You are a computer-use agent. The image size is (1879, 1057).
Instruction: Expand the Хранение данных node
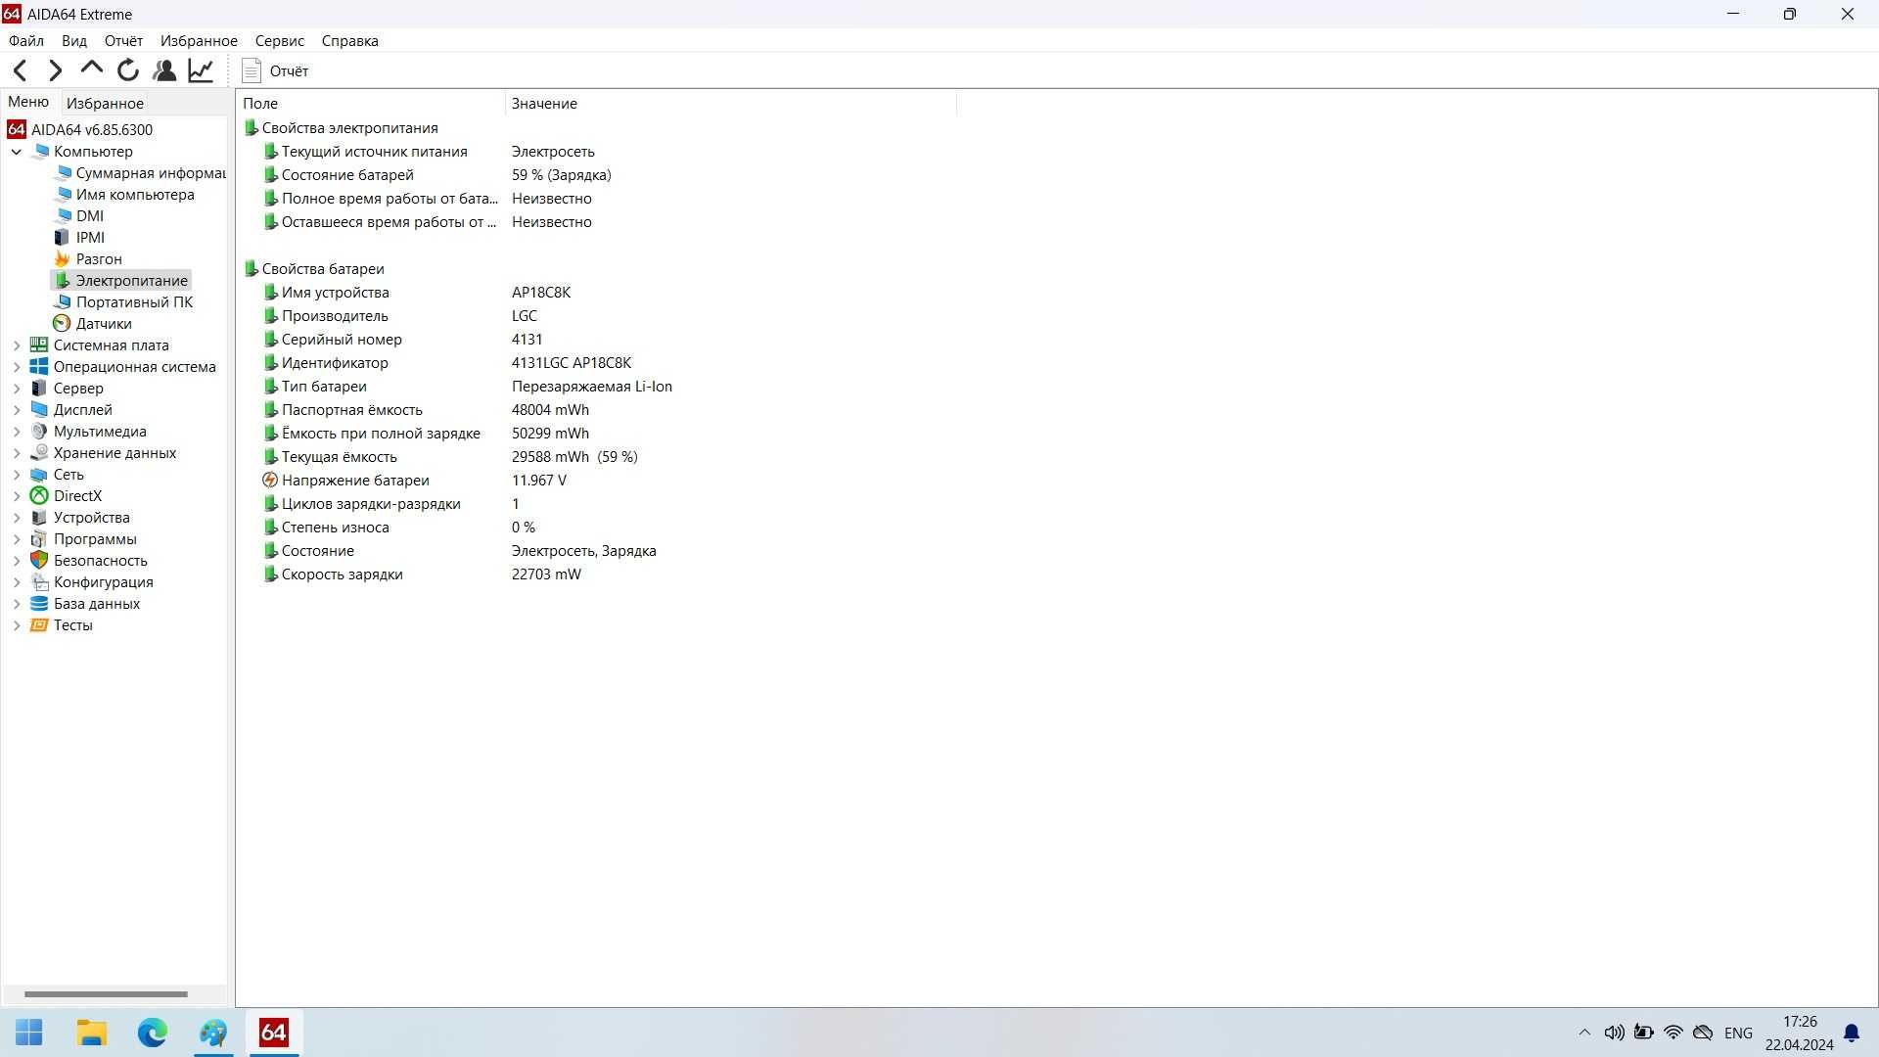pyautogui.click(x=17, y=453)
